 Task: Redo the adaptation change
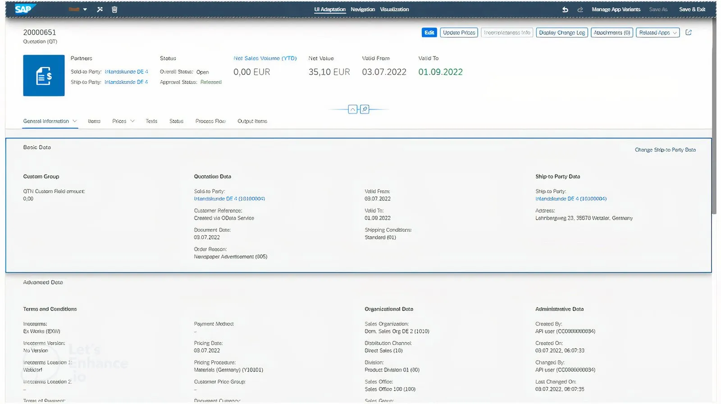[x=580, y=9]
